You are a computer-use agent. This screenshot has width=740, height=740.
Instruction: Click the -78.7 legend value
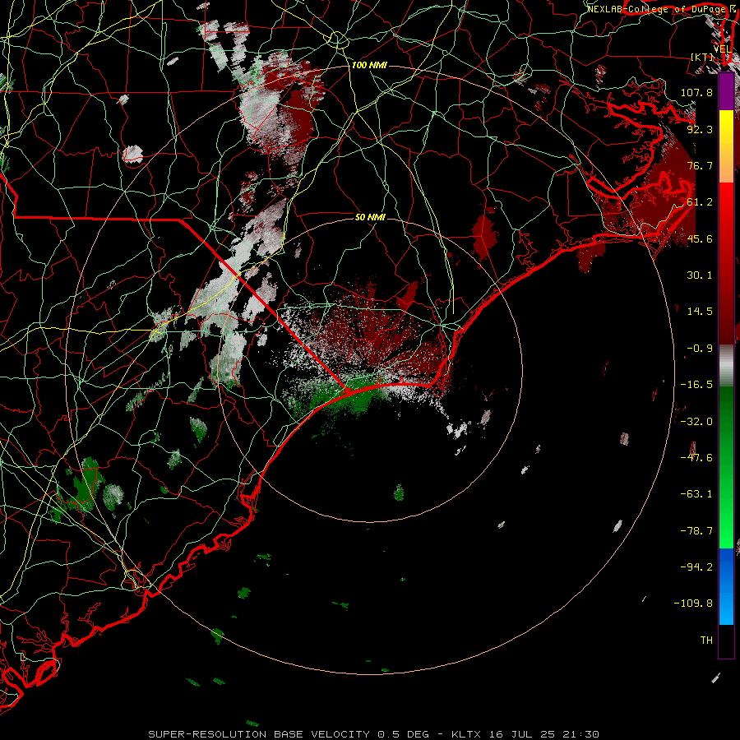point(696,531)
